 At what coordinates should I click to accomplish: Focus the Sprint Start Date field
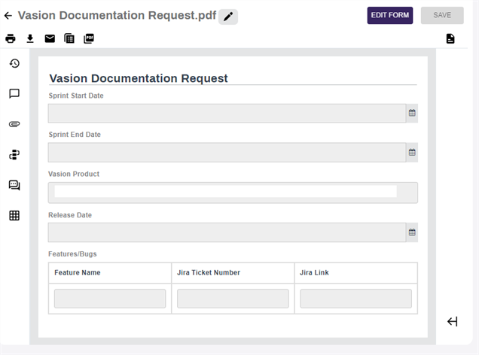point(227,113)
